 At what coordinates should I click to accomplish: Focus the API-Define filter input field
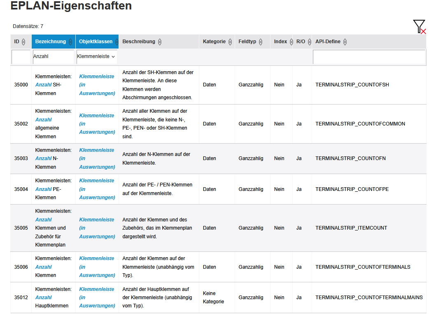pyautogui.click(x=369, y=57)
